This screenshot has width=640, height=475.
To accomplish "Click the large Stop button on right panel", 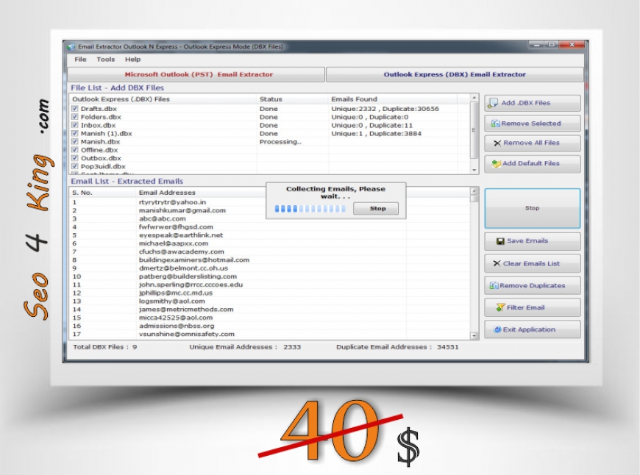I will pos(533,208).
